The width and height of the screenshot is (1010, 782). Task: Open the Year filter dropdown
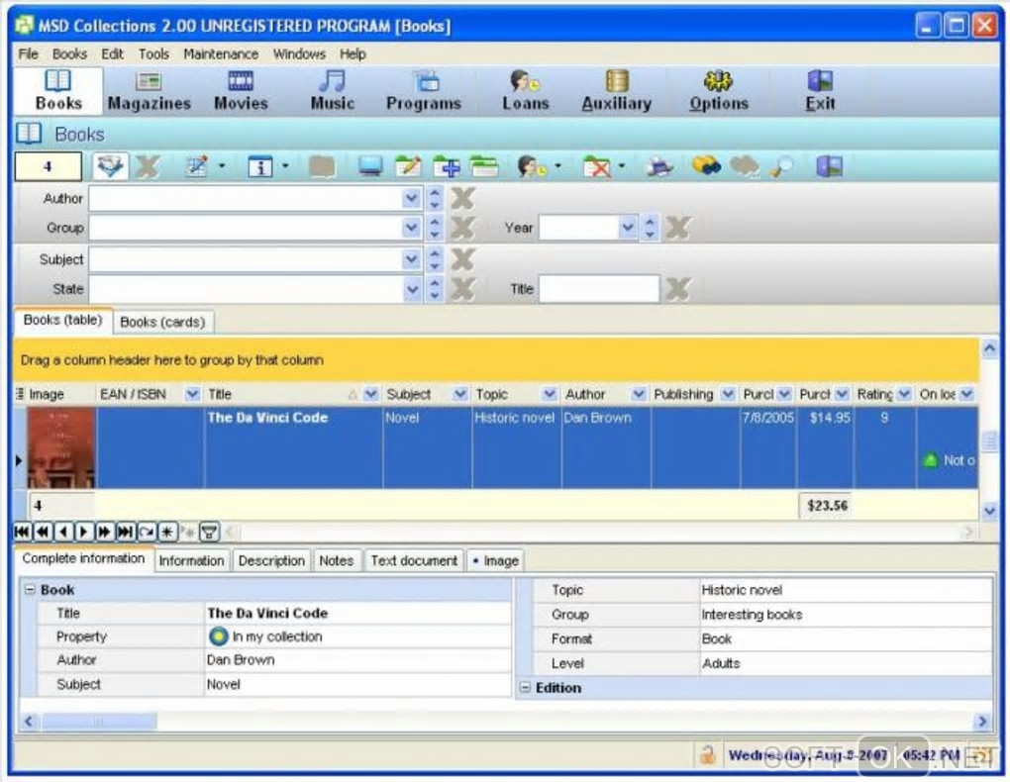(x=628, y=228)
